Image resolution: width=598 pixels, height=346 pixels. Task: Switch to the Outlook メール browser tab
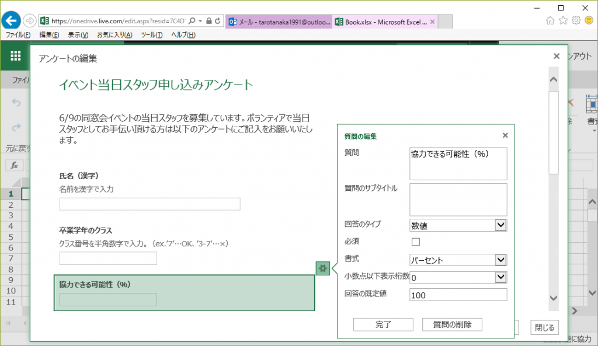[280, 22]
